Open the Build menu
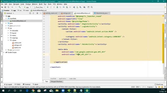This screenshot has width=167, height=93. 41,4
